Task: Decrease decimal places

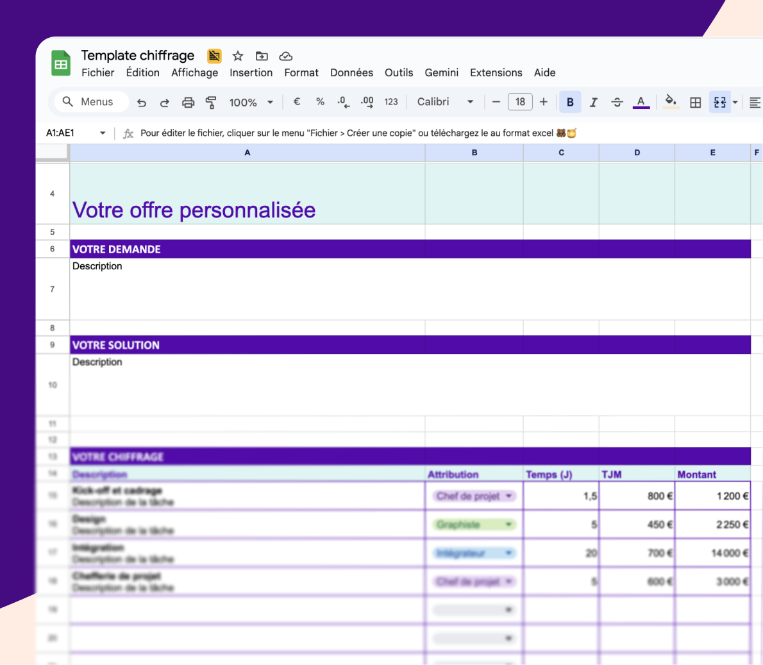Action: click(344, 102)
